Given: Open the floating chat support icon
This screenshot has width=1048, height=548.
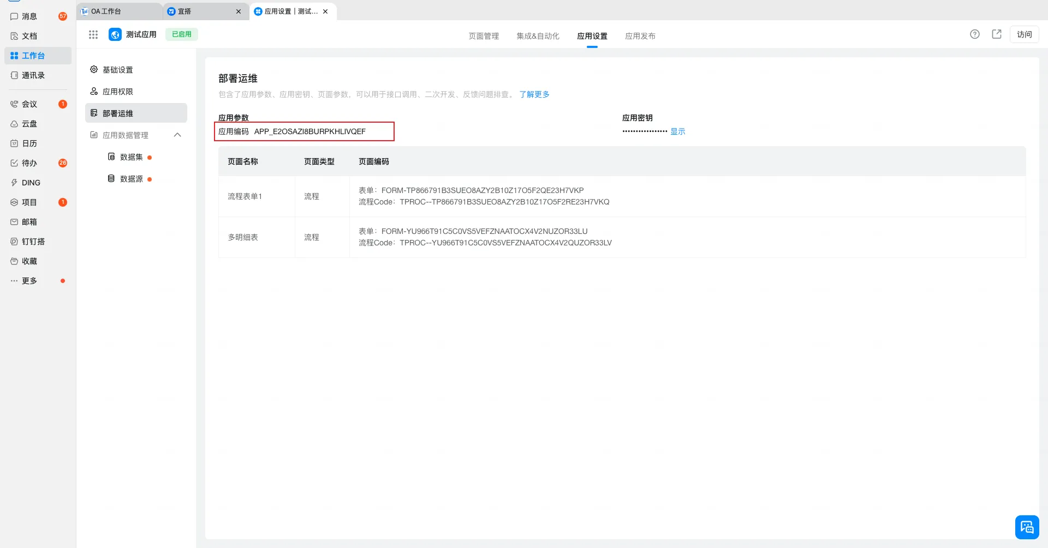Looking at the screenshot, I should pyautogui.click(x=1026, y=527).
